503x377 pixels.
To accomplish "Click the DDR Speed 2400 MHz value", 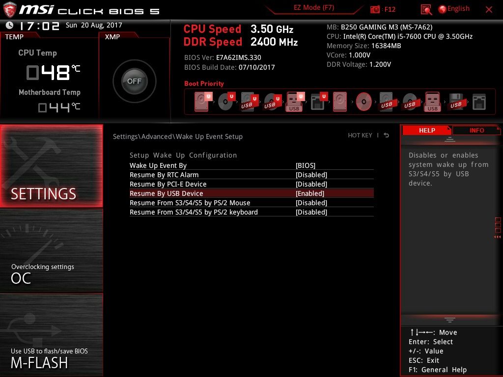I will 274,42.
